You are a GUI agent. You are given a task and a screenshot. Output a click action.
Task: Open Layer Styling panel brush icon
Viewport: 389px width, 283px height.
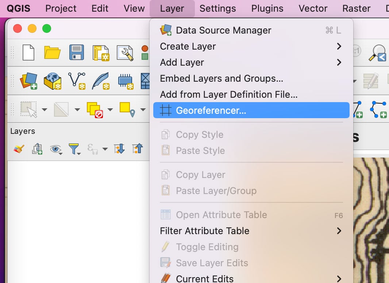(x=19, y=149)
